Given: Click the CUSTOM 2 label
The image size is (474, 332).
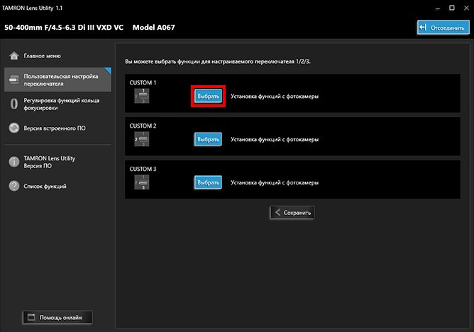Looking at the screenshot, I should 143,126.
